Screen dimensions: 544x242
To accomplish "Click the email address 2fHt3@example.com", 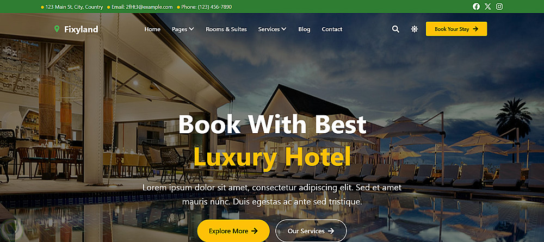I will pos(149,7).
